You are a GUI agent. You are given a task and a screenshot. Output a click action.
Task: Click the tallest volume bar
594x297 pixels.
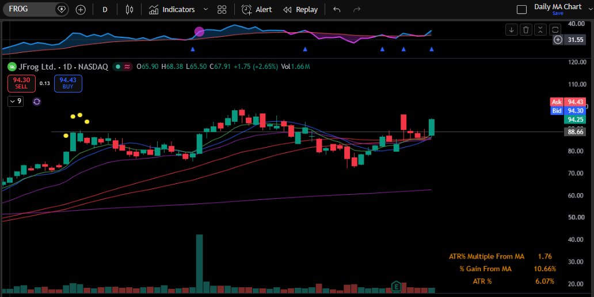[199, 264]
